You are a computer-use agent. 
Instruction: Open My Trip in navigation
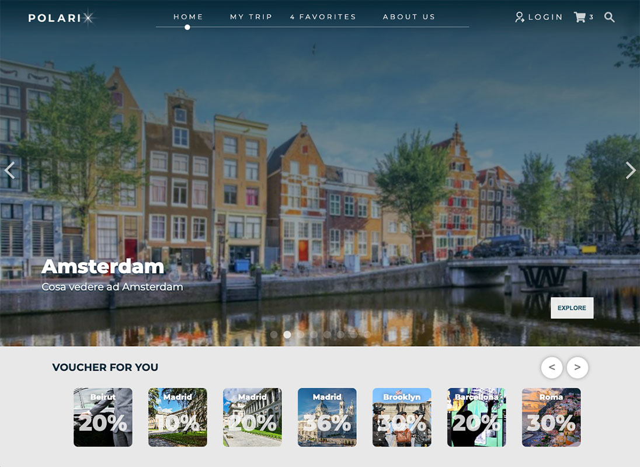[251, 17]
